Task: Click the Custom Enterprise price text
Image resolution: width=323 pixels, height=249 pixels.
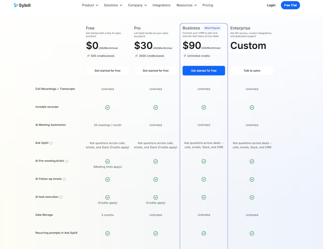Action: (248, 46)
